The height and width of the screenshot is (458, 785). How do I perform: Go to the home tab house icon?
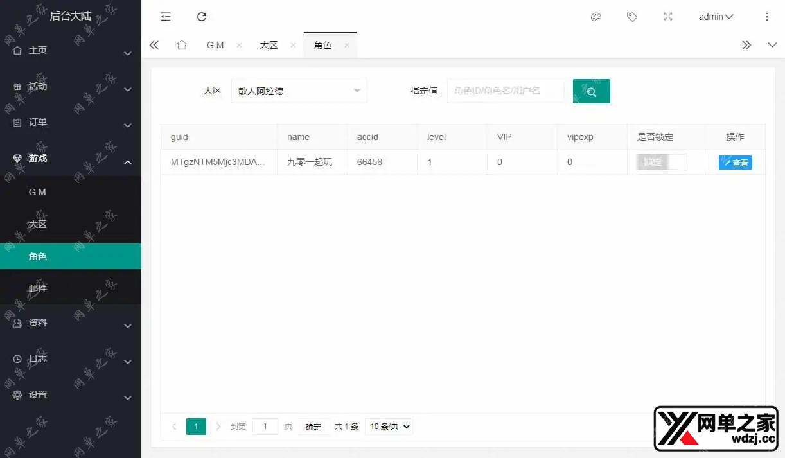click(182, 45)
